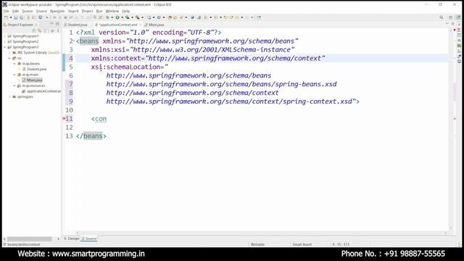Image resolution: width=464 pixels, height=261 pixels.
Task: Collapse the in.sp.main package
Action: pos(14,75)
